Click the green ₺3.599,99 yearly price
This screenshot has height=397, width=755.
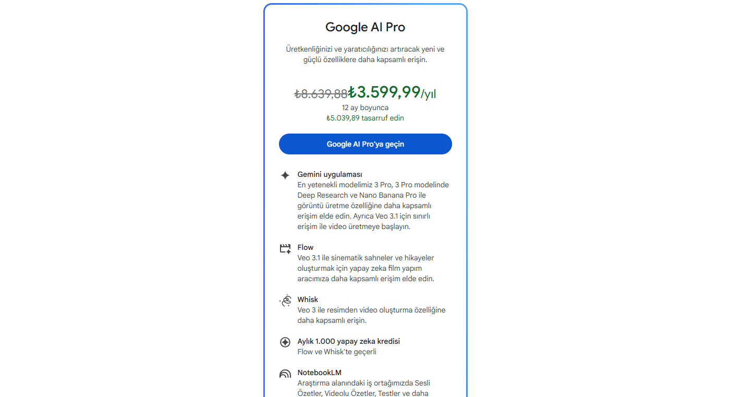385,92
